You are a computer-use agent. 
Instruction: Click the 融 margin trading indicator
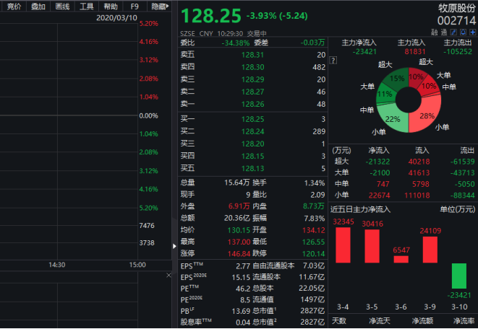(434, 33)
